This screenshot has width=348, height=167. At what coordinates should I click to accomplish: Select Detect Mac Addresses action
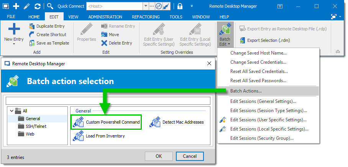177,122
